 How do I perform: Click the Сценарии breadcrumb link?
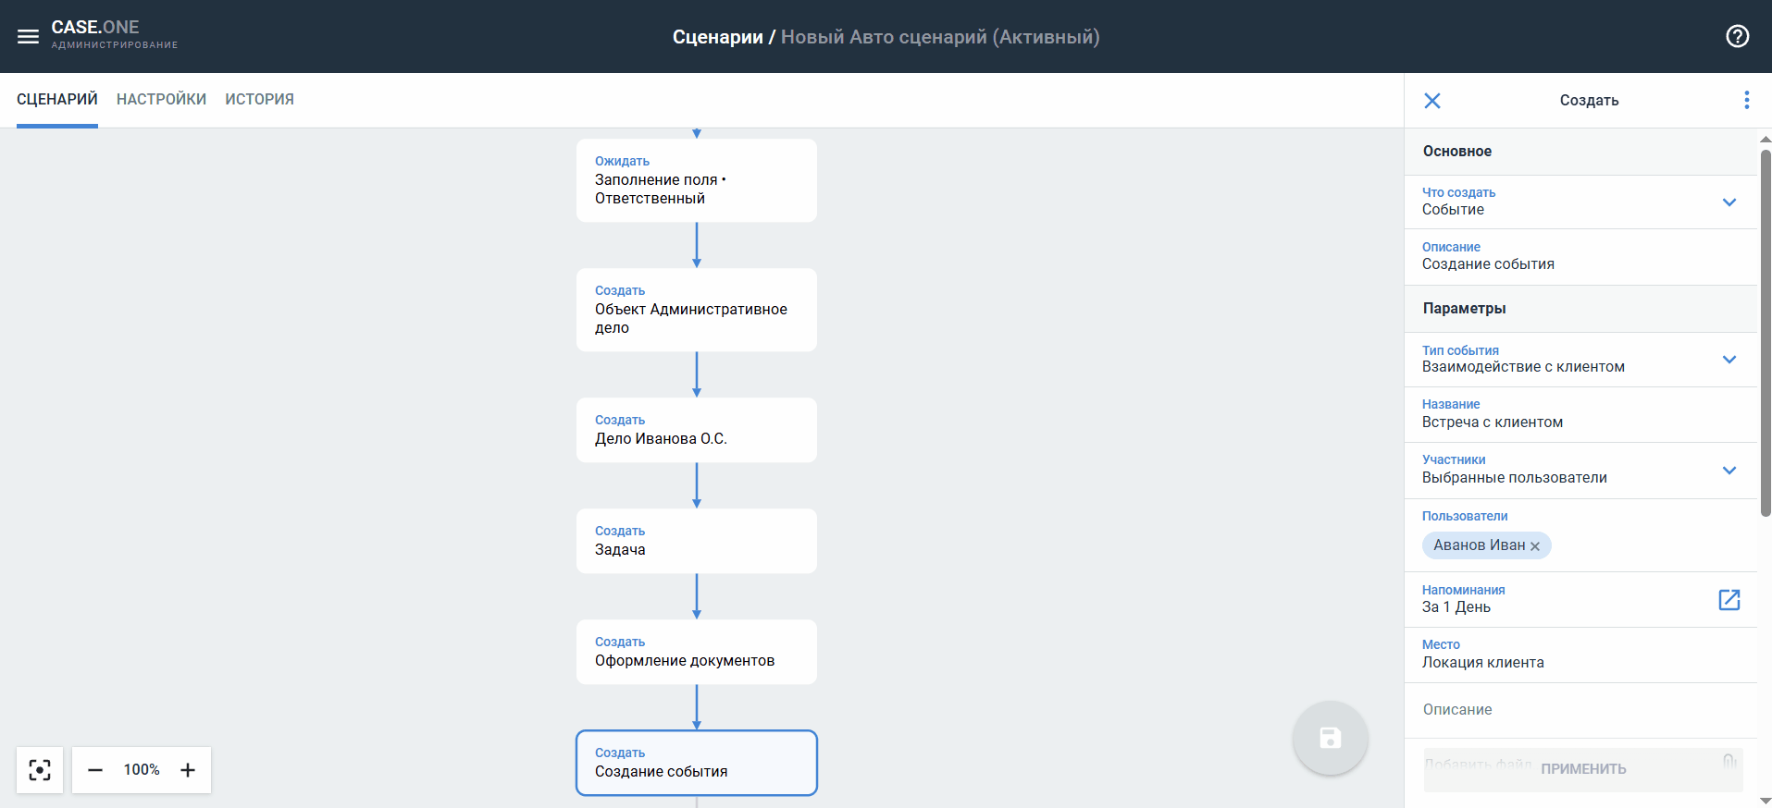tap(717, 37)
